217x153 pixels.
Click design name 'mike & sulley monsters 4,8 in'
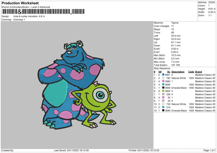click(x=29, y=16)
